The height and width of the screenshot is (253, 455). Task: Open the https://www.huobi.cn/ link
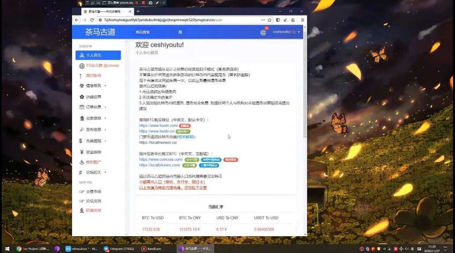pos(157,131)
